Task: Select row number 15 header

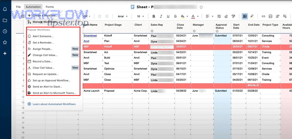Action: click(x=23, y=113)
